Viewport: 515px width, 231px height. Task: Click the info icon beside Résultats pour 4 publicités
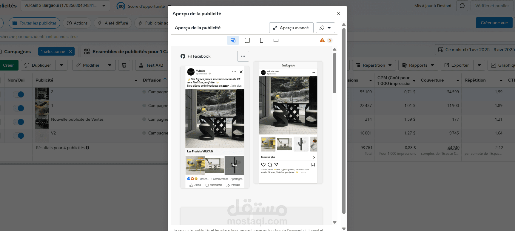pyautogui.click(x=87, y=148)
